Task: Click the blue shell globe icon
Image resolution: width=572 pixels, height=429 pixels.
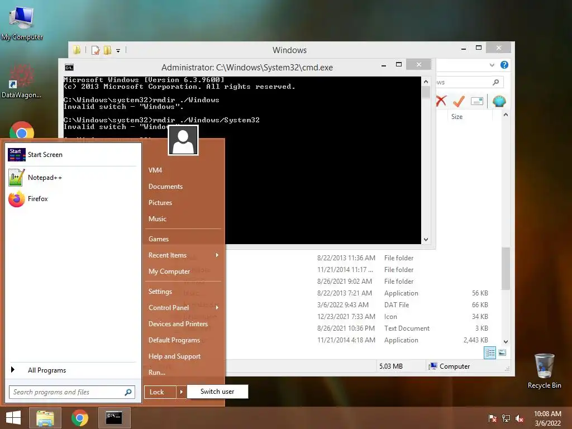Action: (x=499, y=101)
